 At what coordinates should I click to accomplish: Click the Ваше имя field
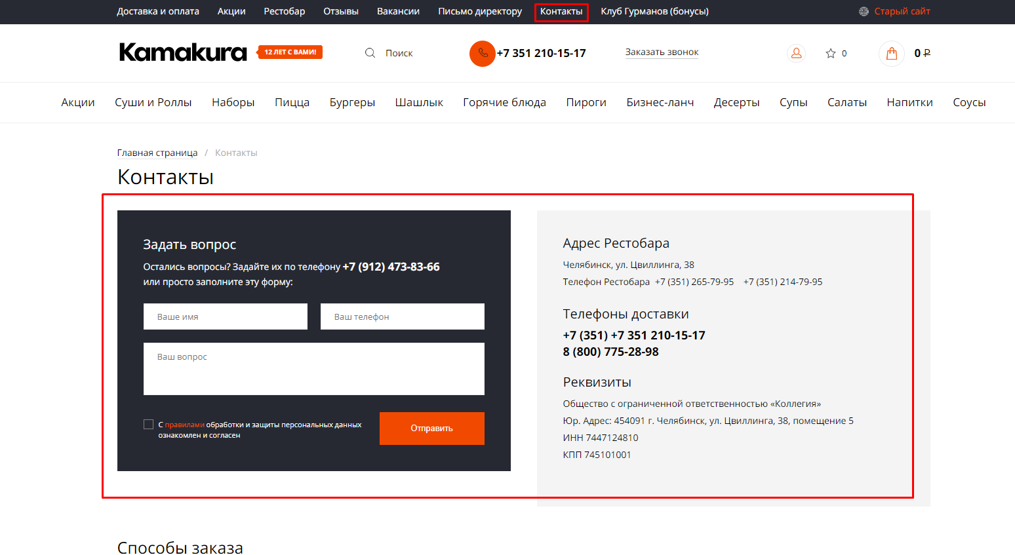[226, 316]
